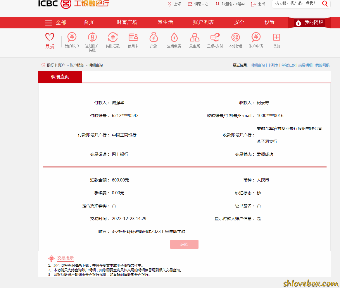Open 注册账户转账 shortcut icon
Viewport: 340px width, 288px height.
click(x=92, y=37)
